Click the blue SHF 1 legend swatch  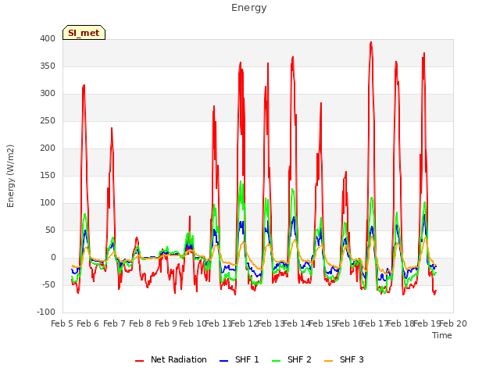click(x=224, y=361)
